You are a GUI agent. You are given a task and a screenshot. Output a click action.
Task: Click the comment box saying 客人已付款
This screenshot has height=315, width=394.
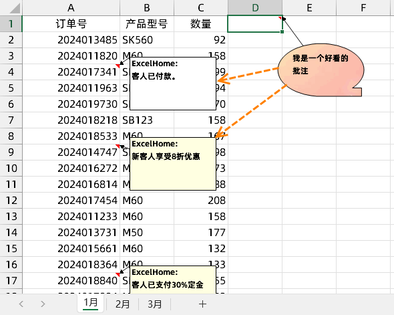(x=173, y=84)
